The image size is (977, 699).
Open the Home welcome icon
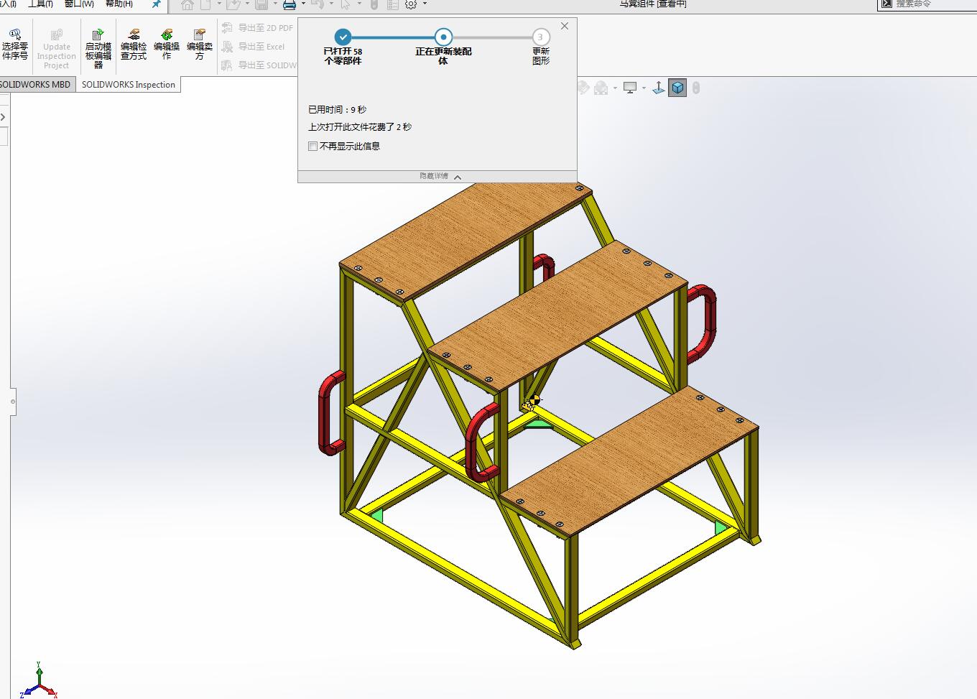pyautogui.click(x=187, y=4)
